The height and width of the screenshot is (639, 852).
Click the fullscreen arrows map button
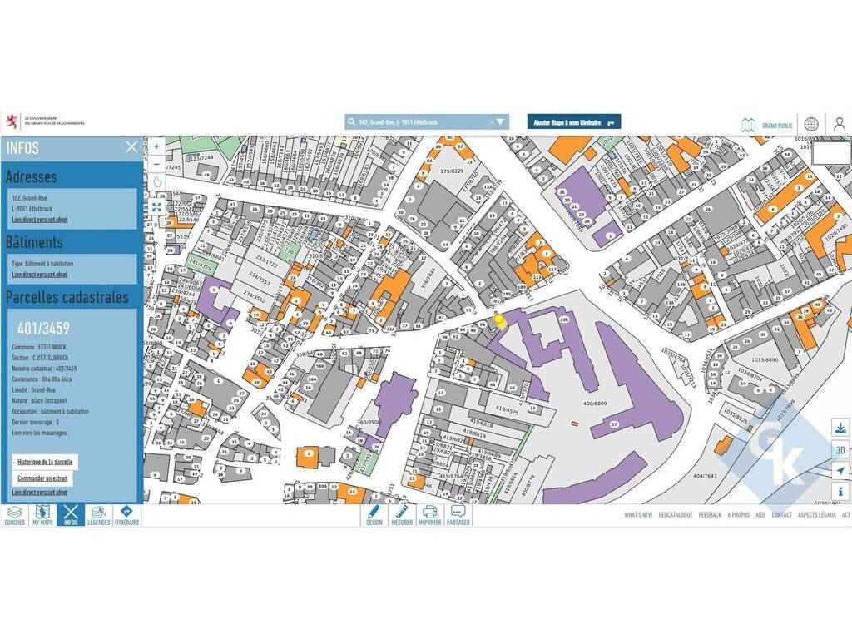coord(156,206)
